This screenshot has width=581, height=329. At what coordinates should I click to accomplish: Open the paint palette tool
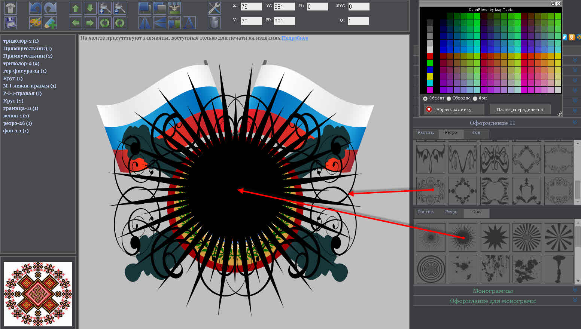click(x=36, y=23)
